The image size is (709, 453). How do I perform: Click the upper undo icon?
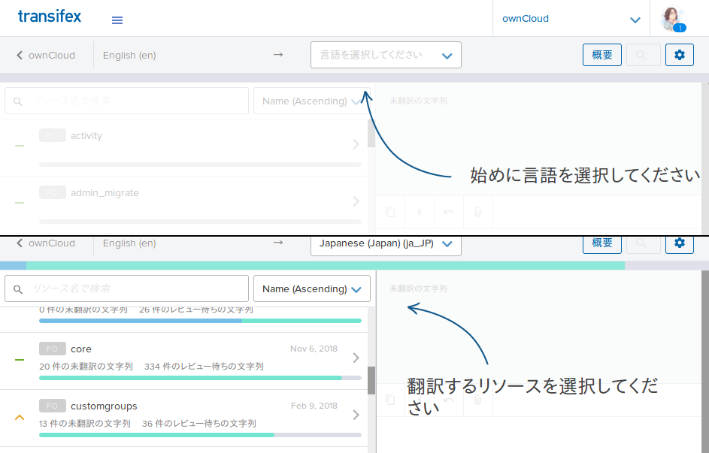[x=449, y=212]
